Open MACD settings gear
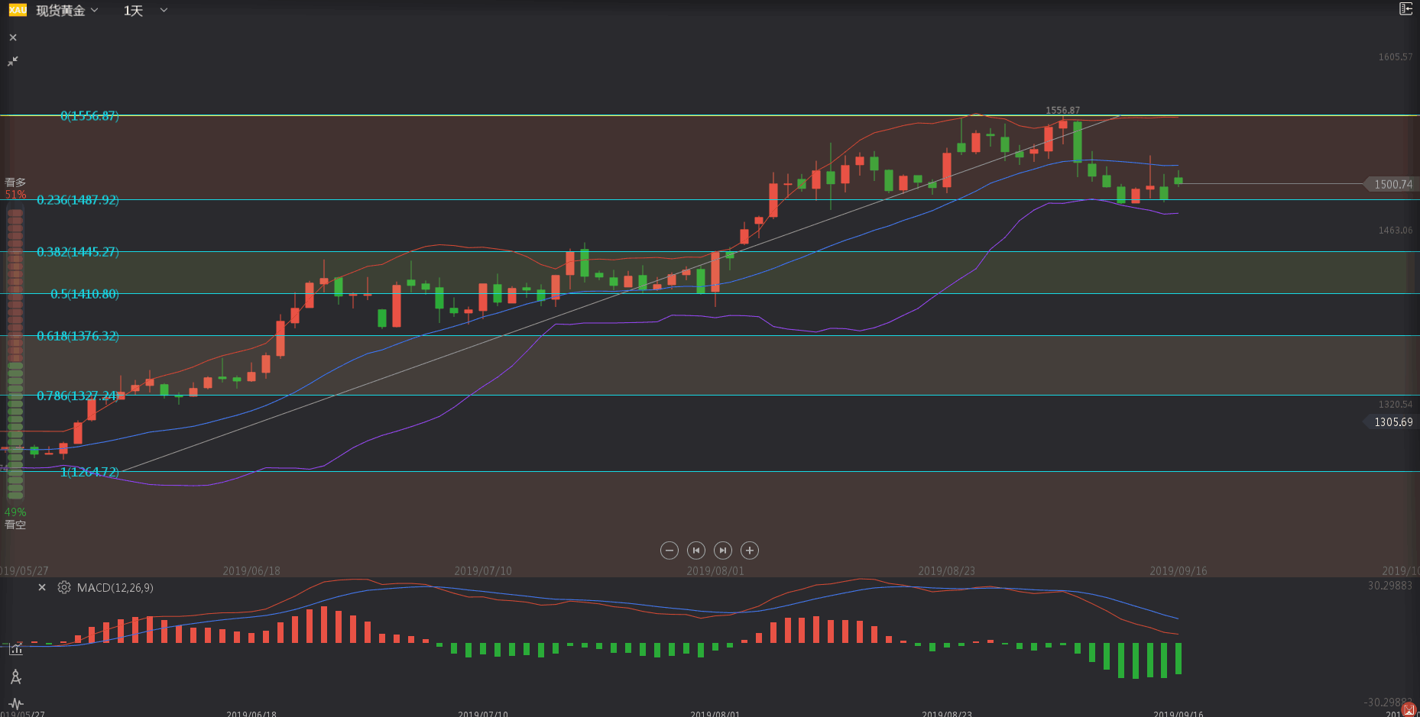This screenshot has height=717, width=1420. pyautogui.click(x=64, y=587)
